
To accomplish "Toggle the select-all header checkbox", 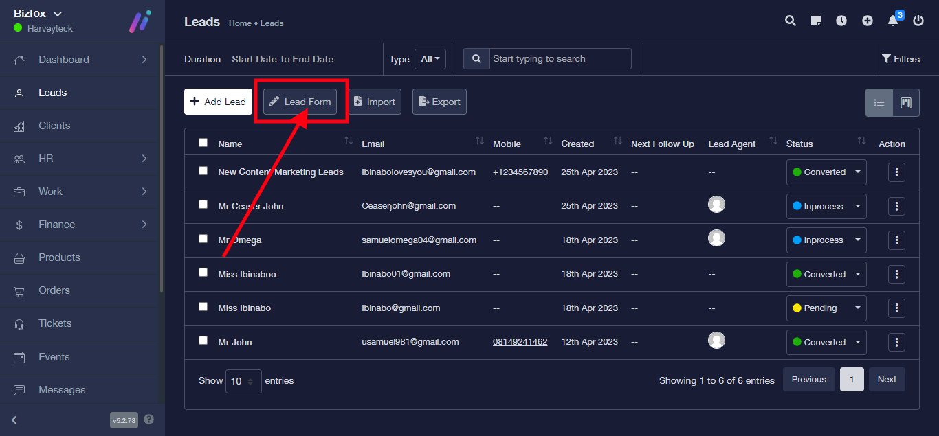I will point(203,143).
